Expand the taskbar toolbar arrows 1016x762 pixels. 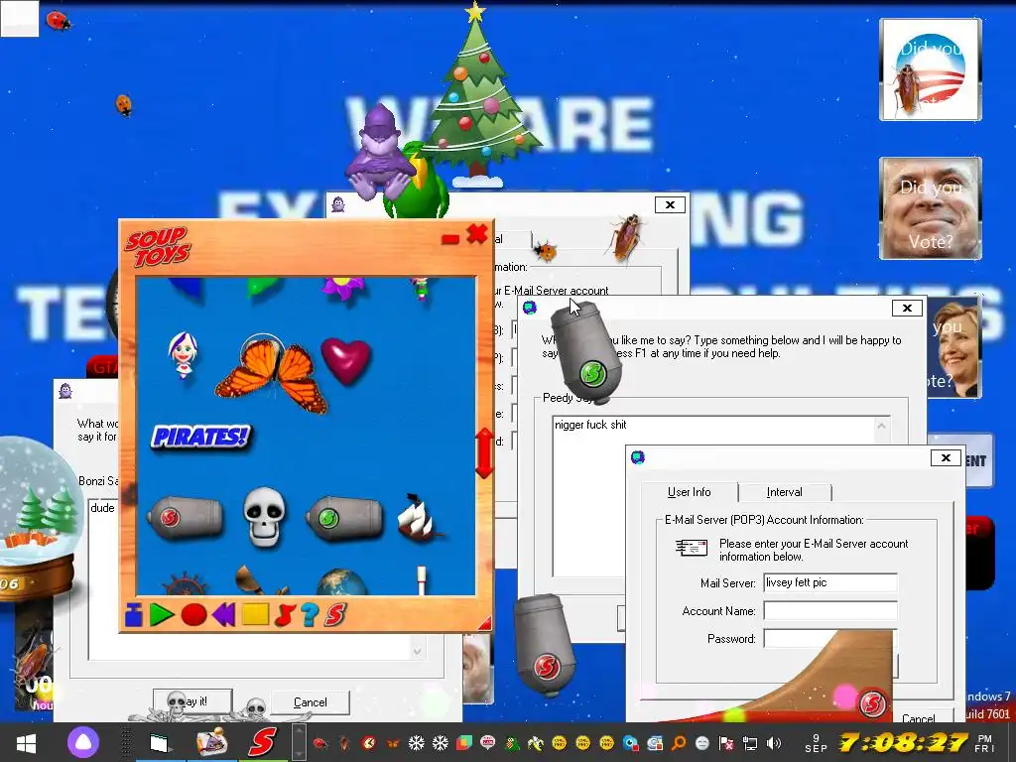298,742
